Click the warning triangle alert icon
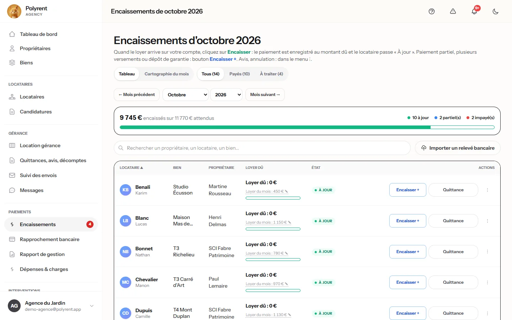The image size is (512, 320). click(453, 11)
